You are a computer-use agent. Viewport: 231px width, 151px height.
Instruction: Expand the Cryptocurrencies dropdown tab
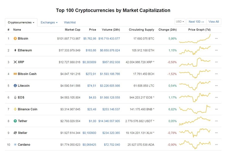pos(21,22)
